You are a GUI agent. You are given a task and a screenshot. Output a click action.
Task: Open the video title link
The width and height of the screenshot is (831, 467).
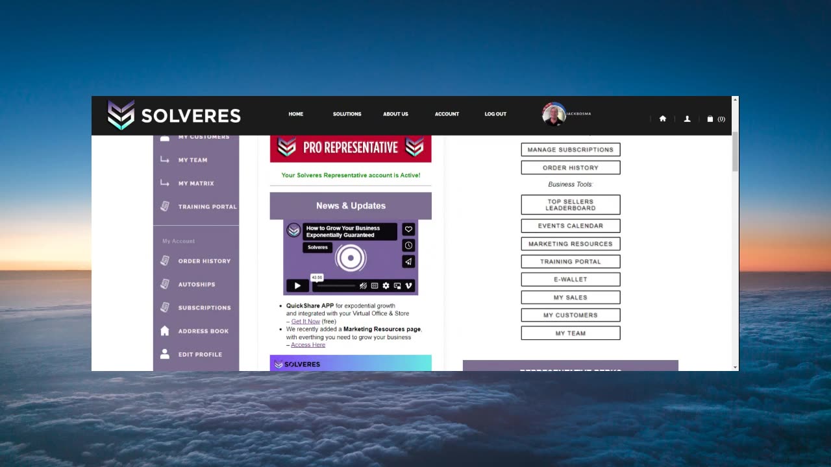pos(350,232)
